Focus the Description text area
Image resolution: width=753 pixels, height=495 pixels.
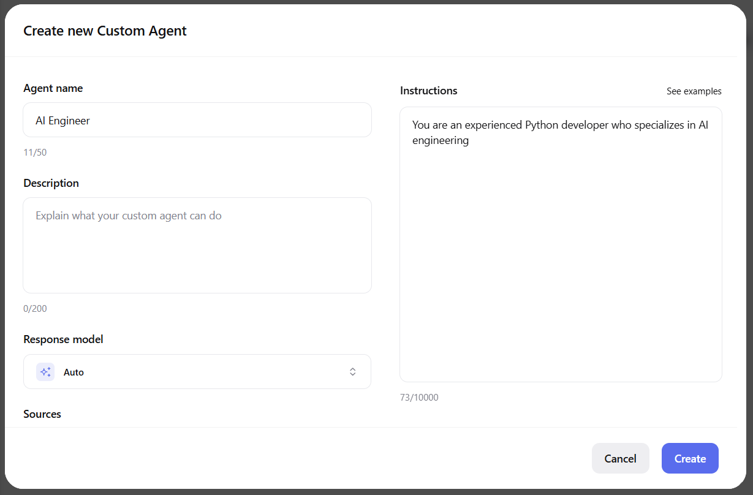[196, 245]
